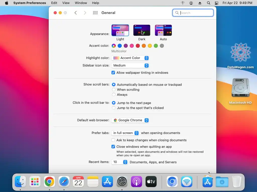Click the Search field in preferences
Image resolution: width=257 pixels, height=192 pixels.
[193, 13]
